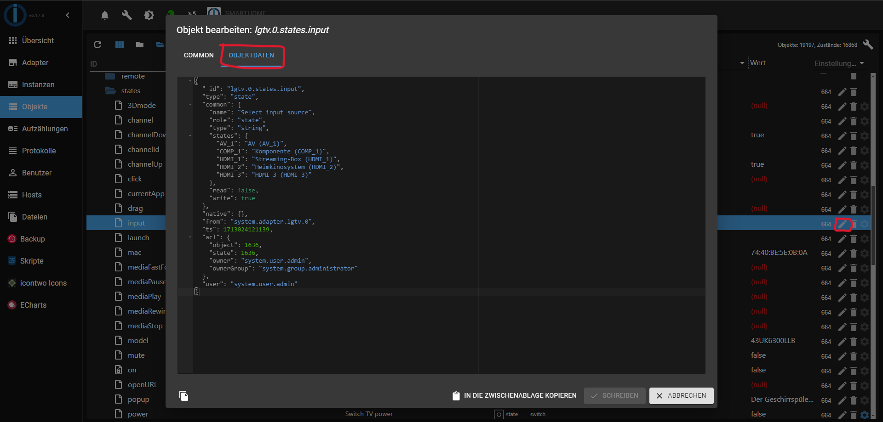Image resolution: width=883 pixels, height=422 pixels.
Task: Go to Skripte in the sidebar
Action: click(x=41, y=261)
